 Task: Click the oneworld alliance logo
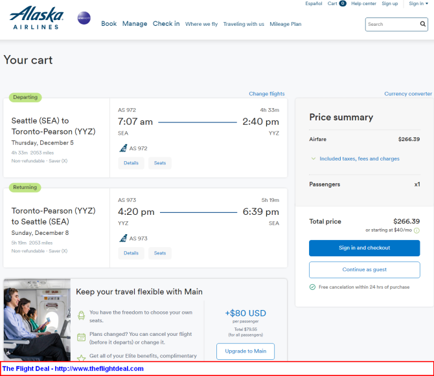point(84,18)
